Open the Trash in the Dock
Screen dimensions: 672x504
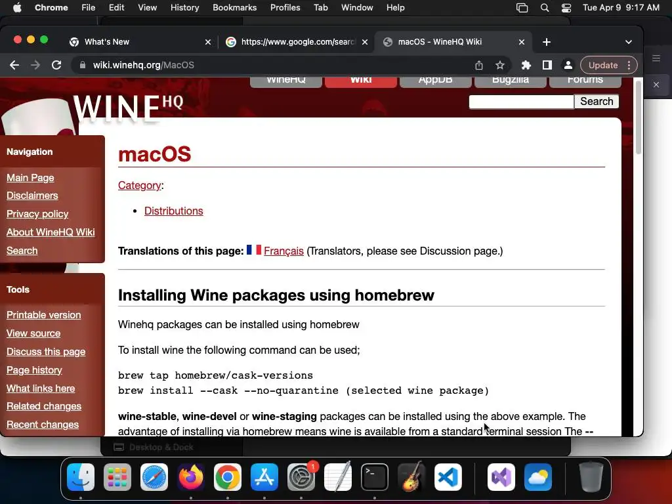[591, 477]
